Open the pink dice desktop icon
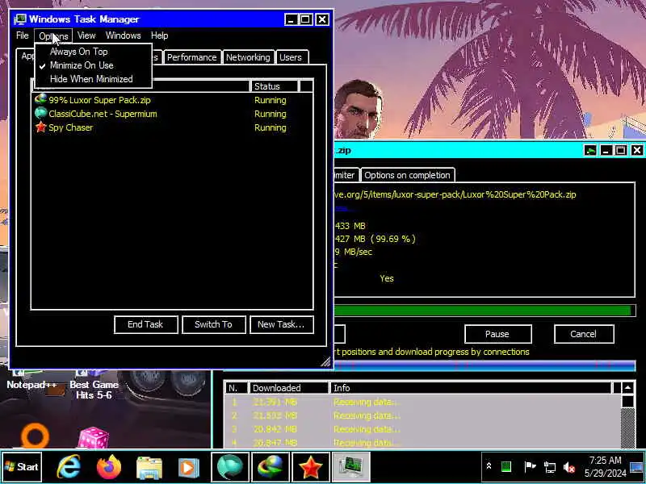646x484 pixels. point(94,437)
